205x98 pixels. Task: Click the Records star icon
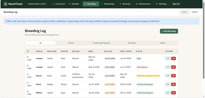(x=120, y=4)
